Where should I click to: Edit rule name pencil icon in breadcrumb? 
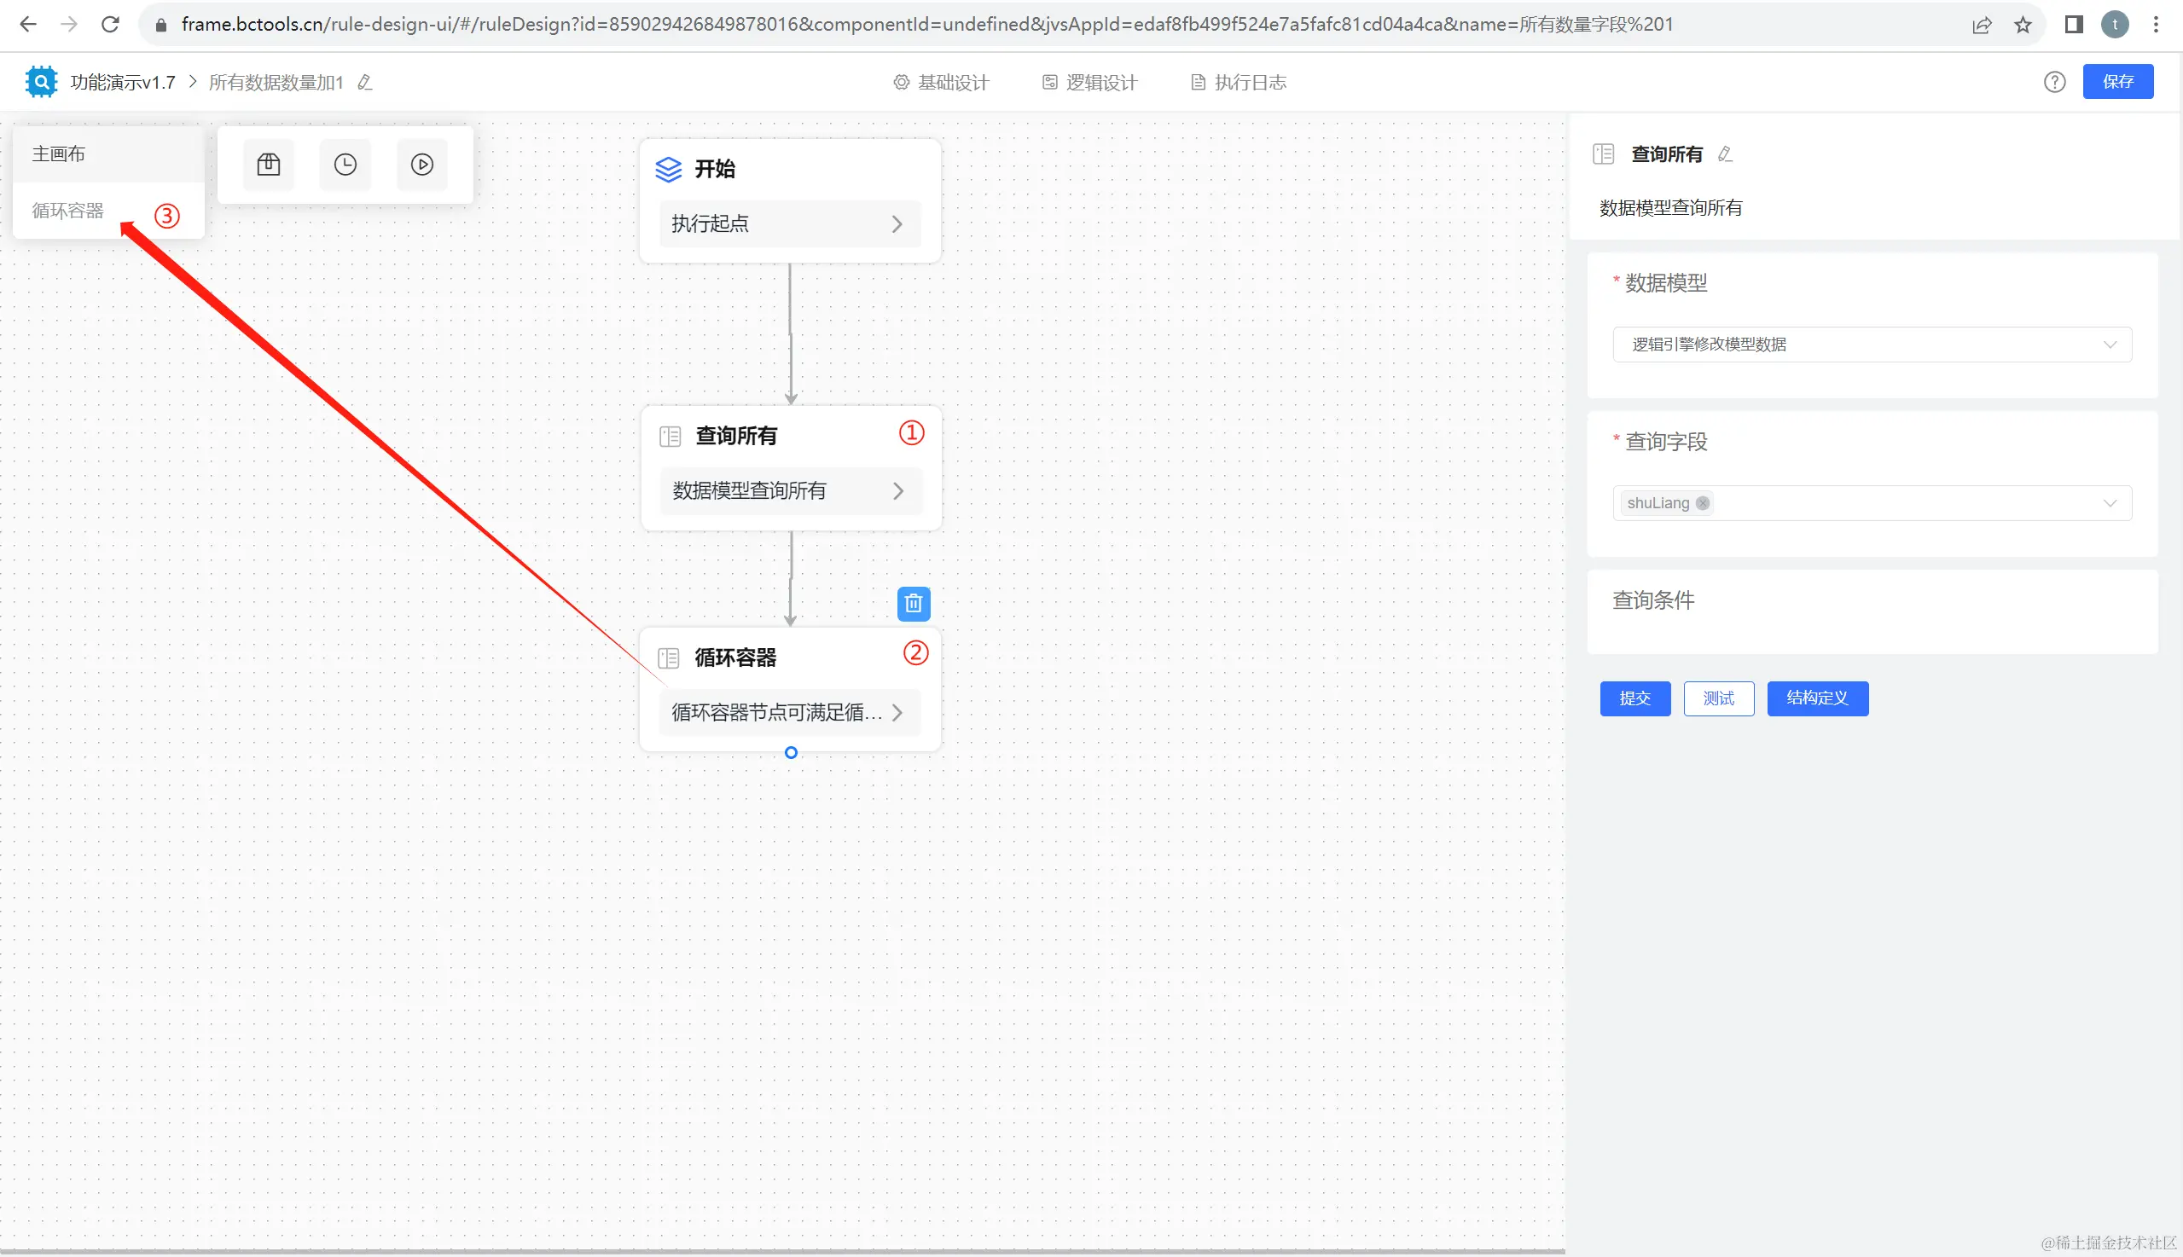365,82
